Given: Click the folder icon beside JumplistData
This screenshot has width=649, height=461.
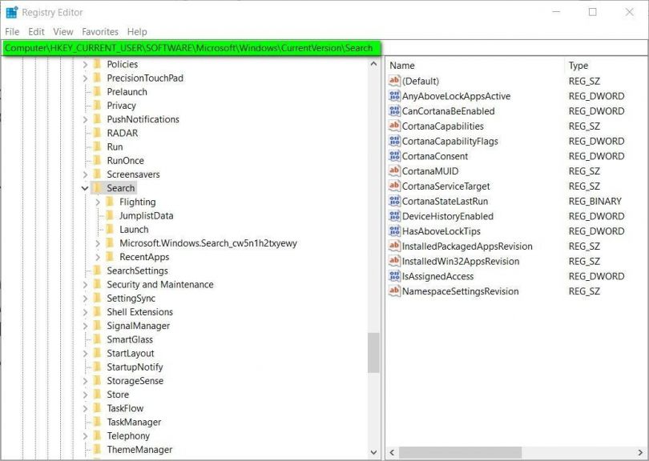Looking at the screenshot, I should click(110, 216).
